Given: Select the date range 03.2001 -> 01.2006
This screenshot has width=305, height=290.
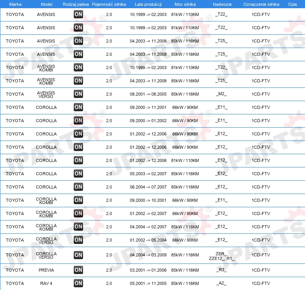Looking at the screenshot, I should tap(148, 270).
